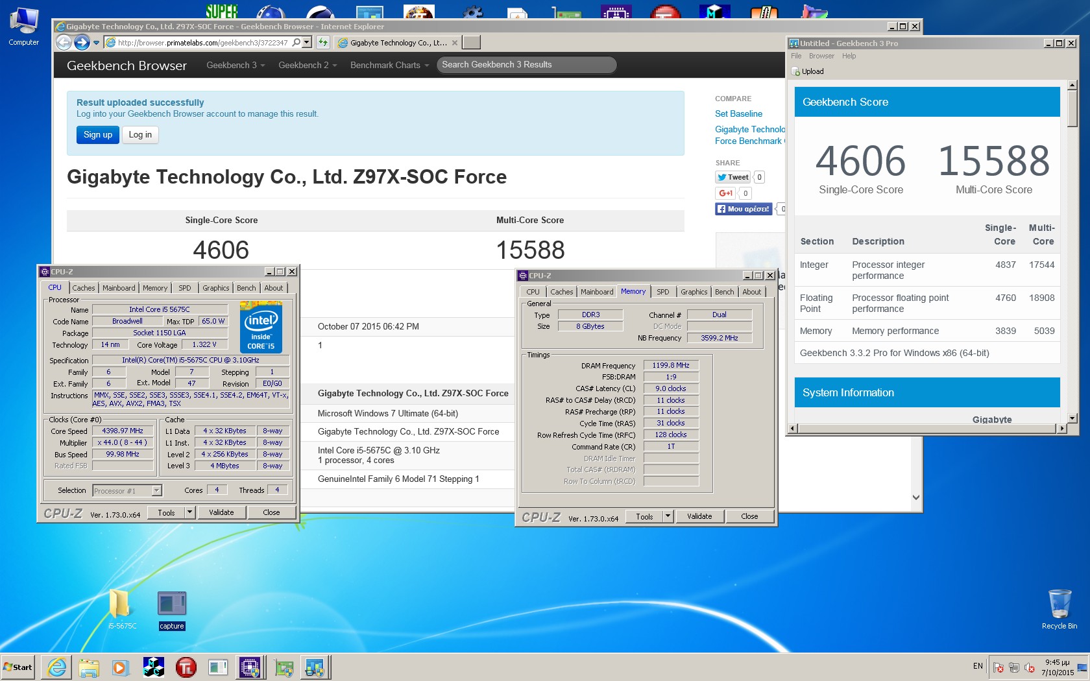Click the Gigabyte Technolo… compare link
The height and width of the screenshot is (681, 1090).
(749, 135)
